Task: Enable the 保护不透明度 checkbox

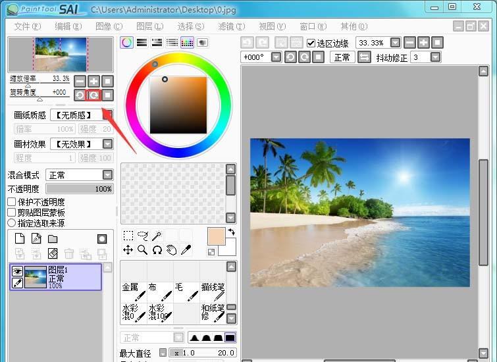Action: point(11,202)
